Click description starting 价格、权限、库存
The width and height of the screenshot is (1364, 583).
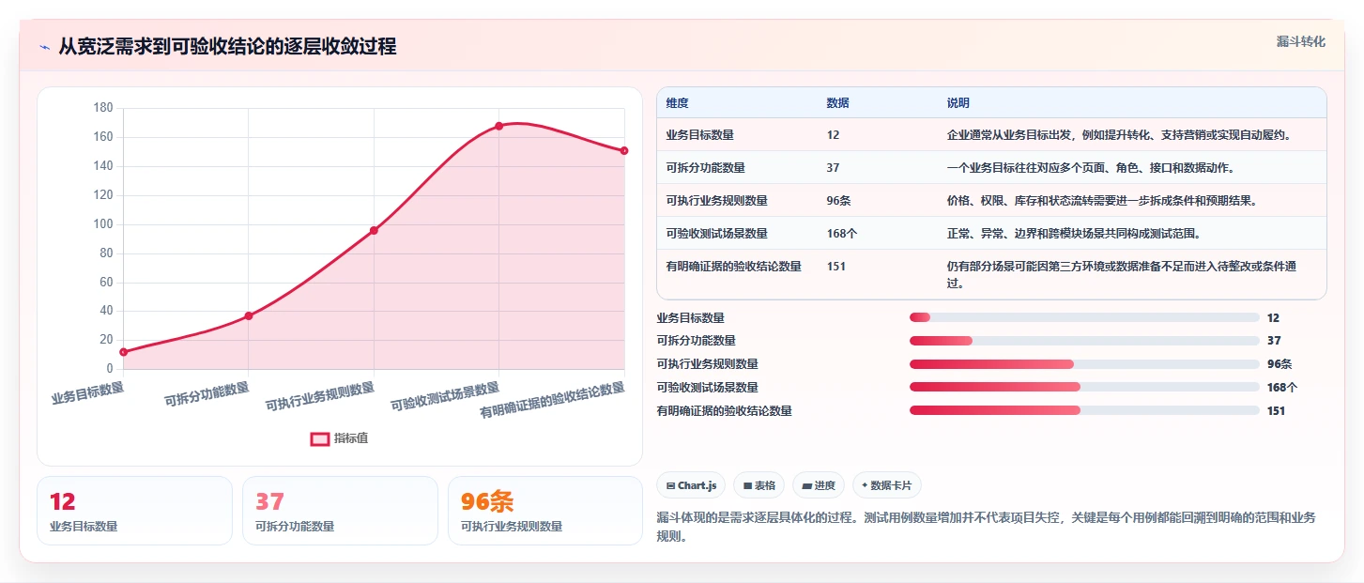(1102, 201)
